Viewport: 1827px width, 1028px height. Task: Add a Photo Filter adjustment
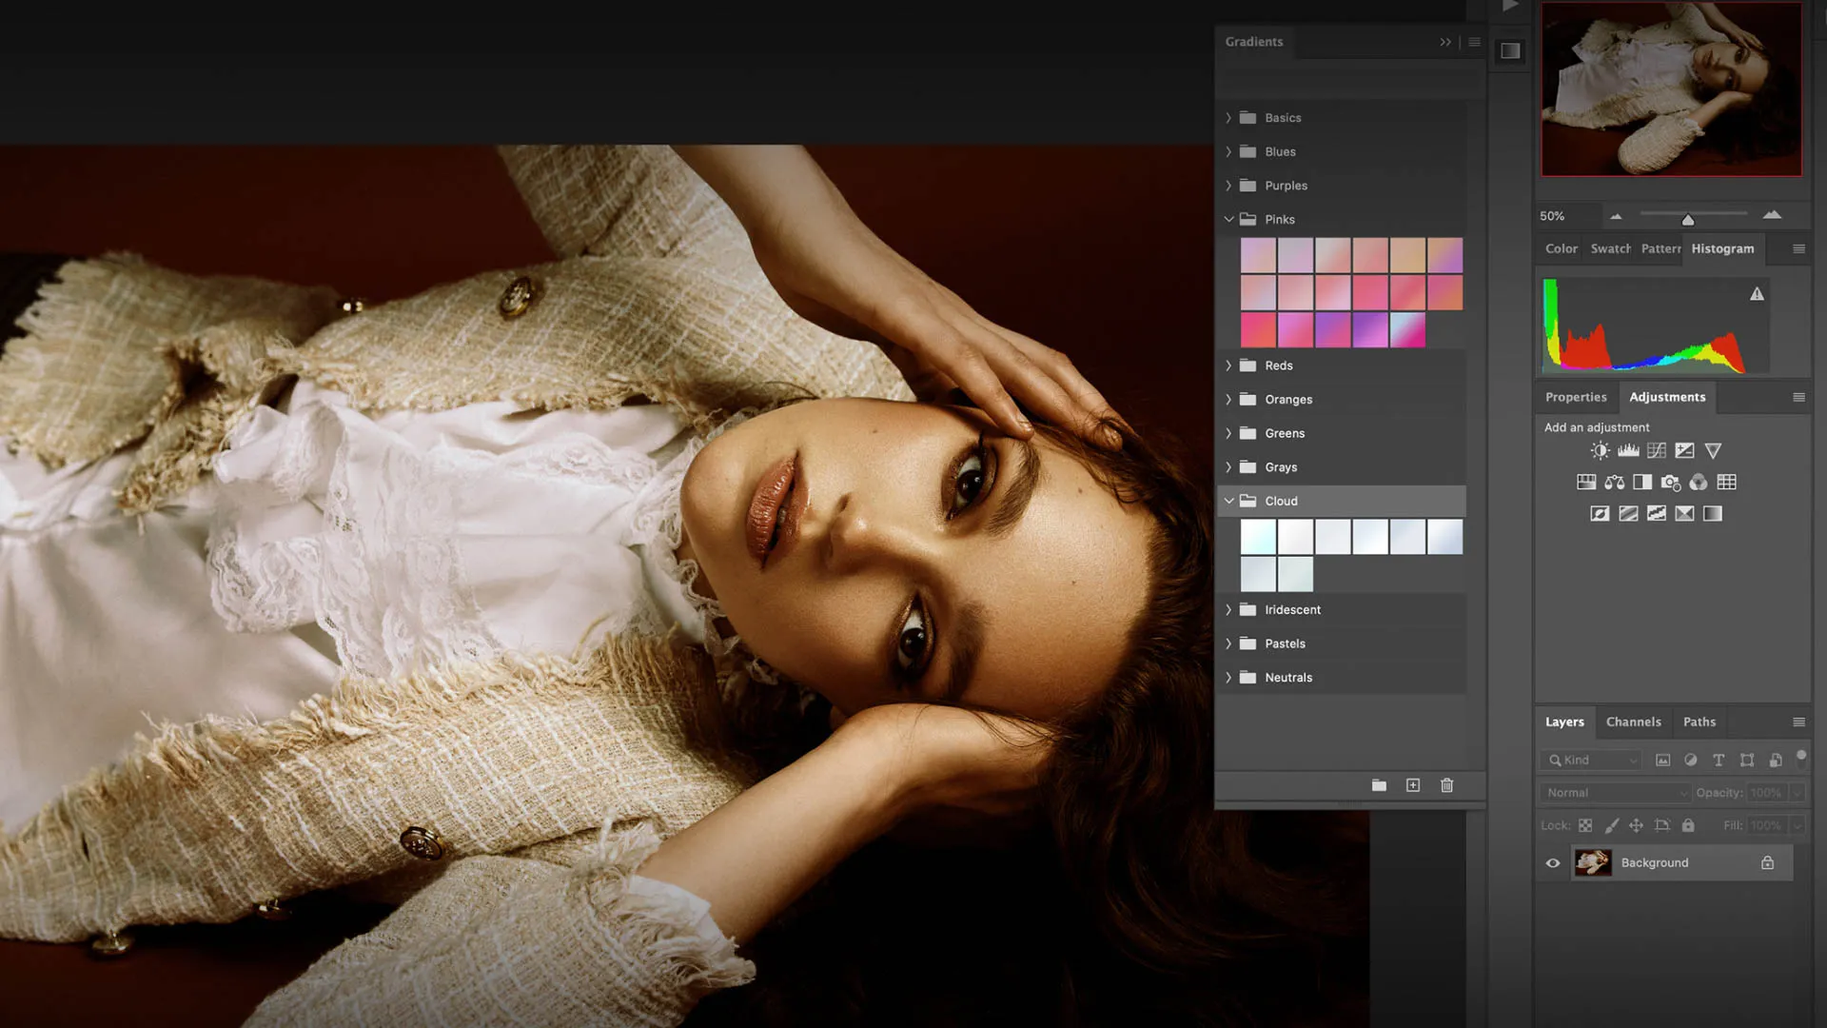point(1670,483)
